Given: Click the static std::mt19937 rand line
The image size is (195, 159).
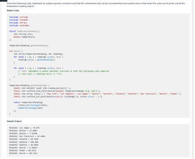Looking at the screenshot, I should click(x=42, y=88).
